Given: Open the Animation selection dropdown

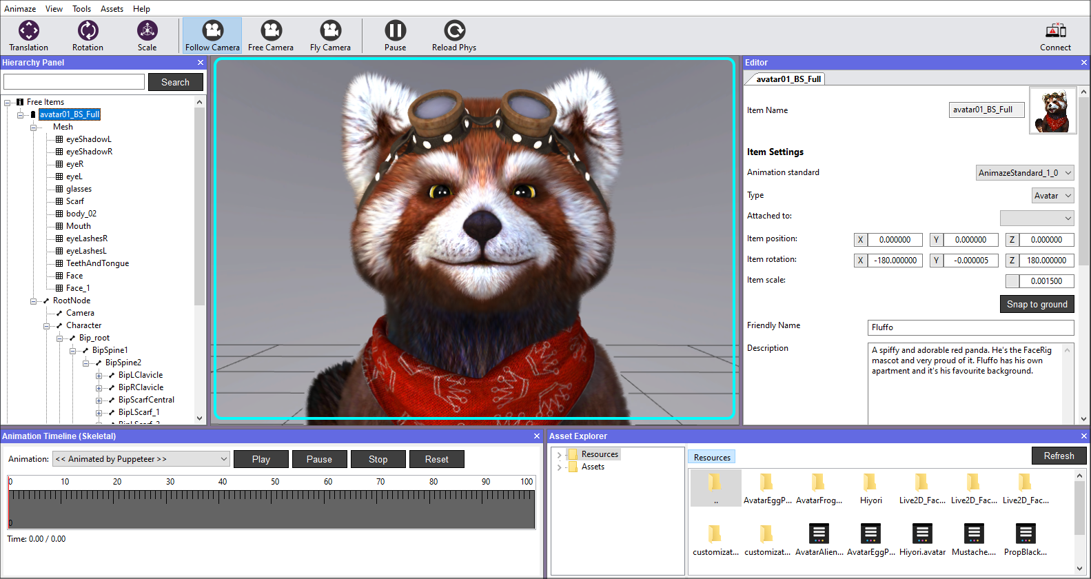Looking at the screenshot, I should [x=141, y=459].
